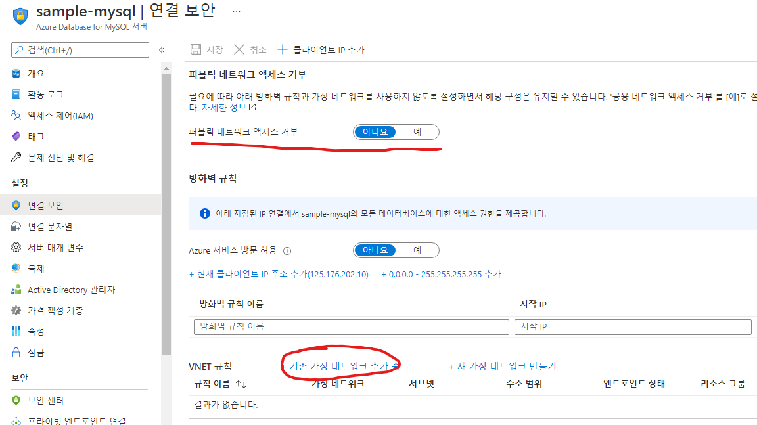Collapse the sidebar with the double-chevron
This screenshot has height=425, width=757.
[162, 50]
